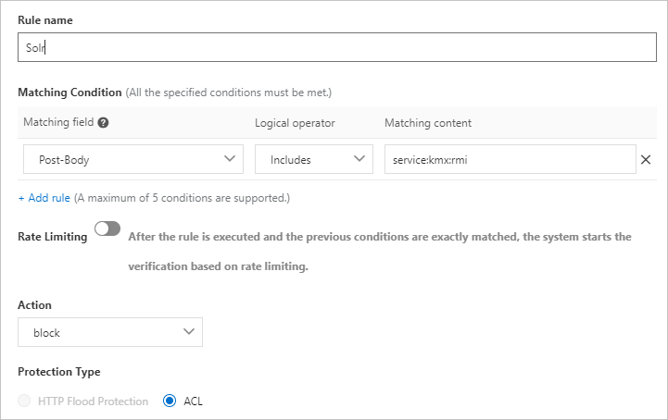Toggle the Rate Limiting switch
This screenshot has width=668, height=420.
pos(107,229)
